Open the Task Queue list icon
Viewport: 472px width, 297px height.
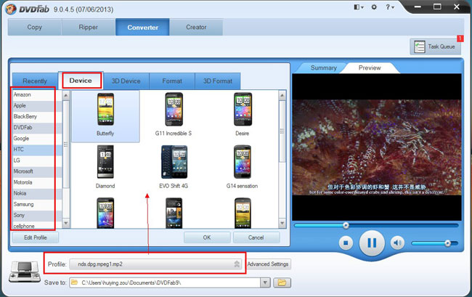[419, 46]
